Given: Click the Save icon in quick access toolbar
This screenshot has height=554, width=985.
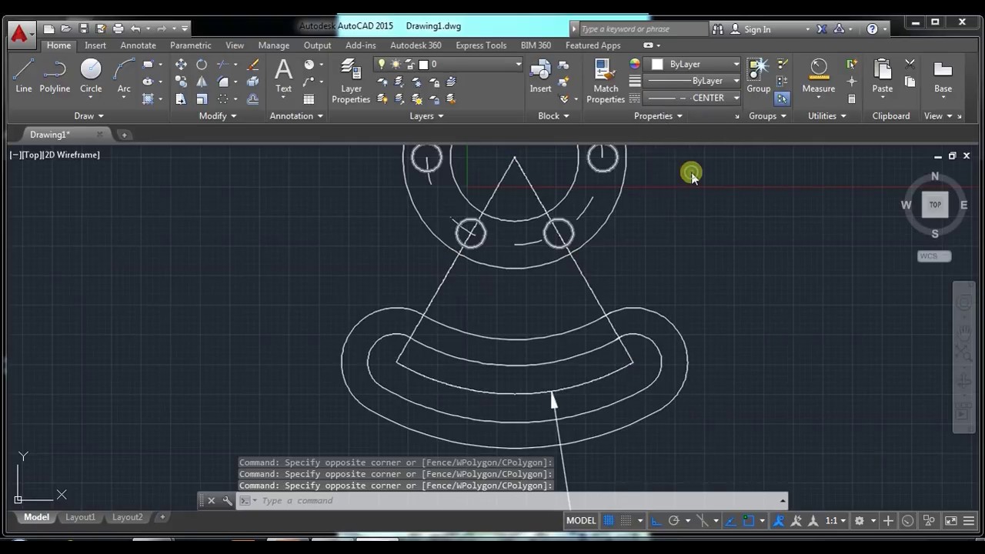Looking at the screenshot, I should coord(83,28).
